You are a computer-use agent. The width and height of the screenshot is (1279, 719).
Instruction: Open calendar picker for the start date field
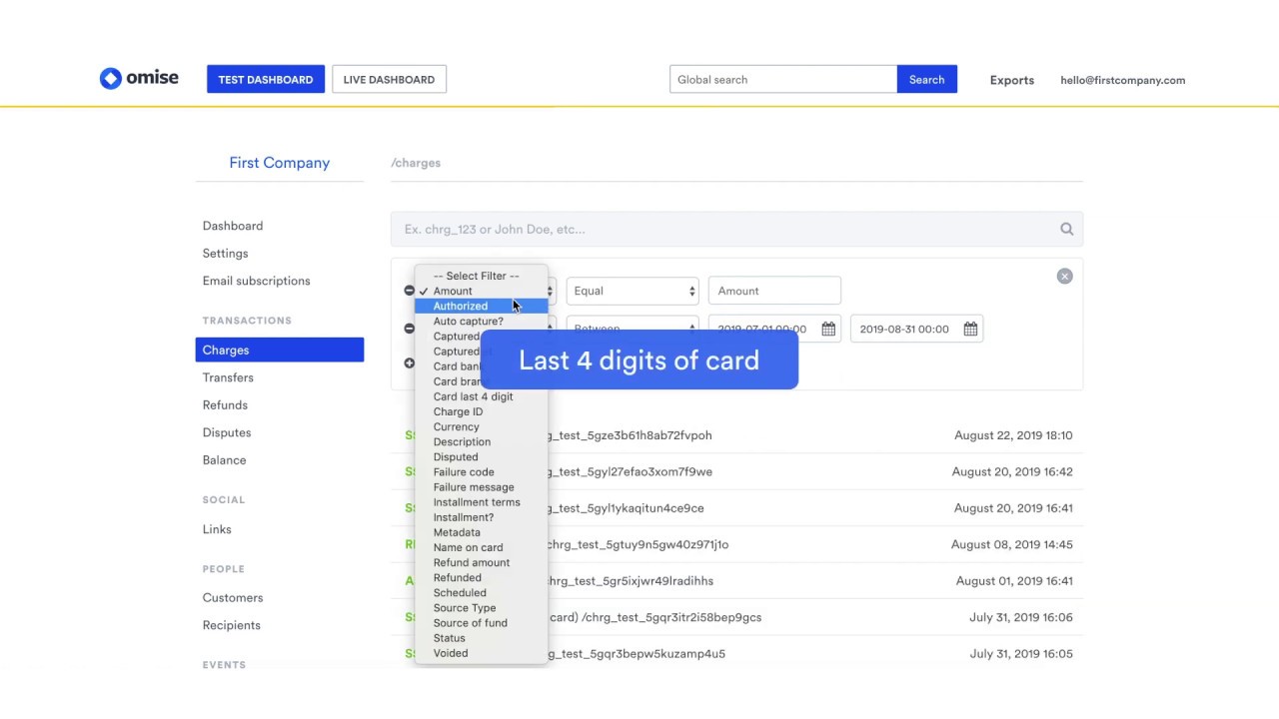pos(828,329)
